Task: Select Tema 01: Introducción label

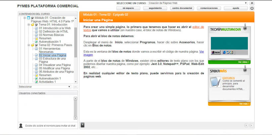Action: (x=53, y=25)
